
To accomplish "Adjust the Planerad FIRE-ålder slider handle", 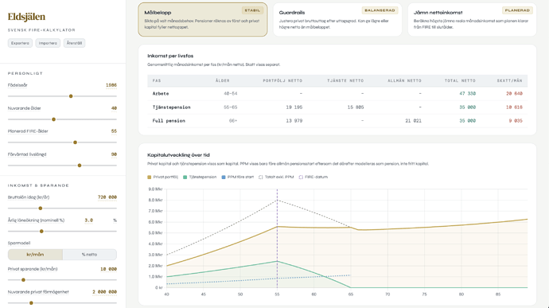I will click(75, 142).
